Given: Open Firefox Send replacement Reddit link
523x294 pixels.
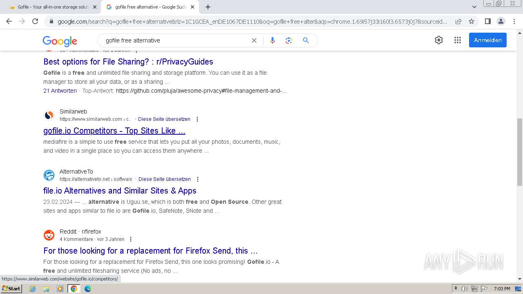Looking at the screenshot, I should pos(150,251).
